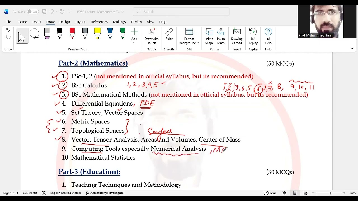
Task: Select the gray pencil tool
Action: click(x=85, y=33)
